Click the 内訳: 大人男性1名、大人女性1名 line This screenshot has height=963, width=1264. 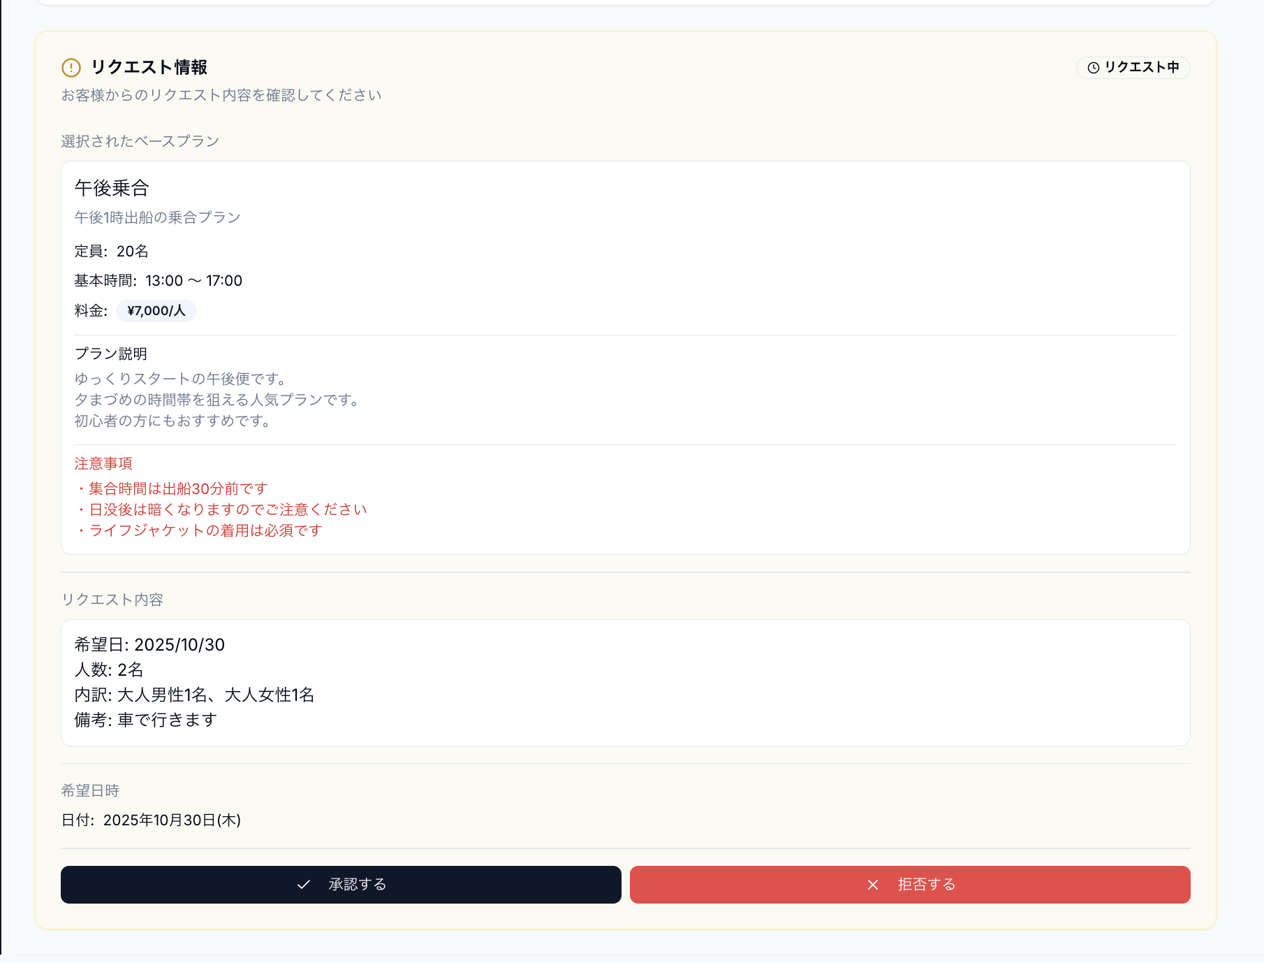pos(195,695)
